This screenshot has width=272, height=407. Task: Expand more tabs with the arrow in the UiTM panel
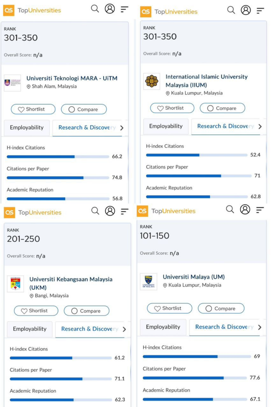coord(122,128)
